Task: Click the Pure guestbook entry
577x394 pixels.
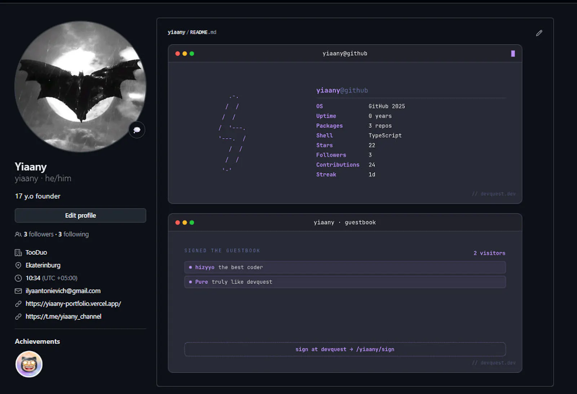Action: (x=345, y=282)
